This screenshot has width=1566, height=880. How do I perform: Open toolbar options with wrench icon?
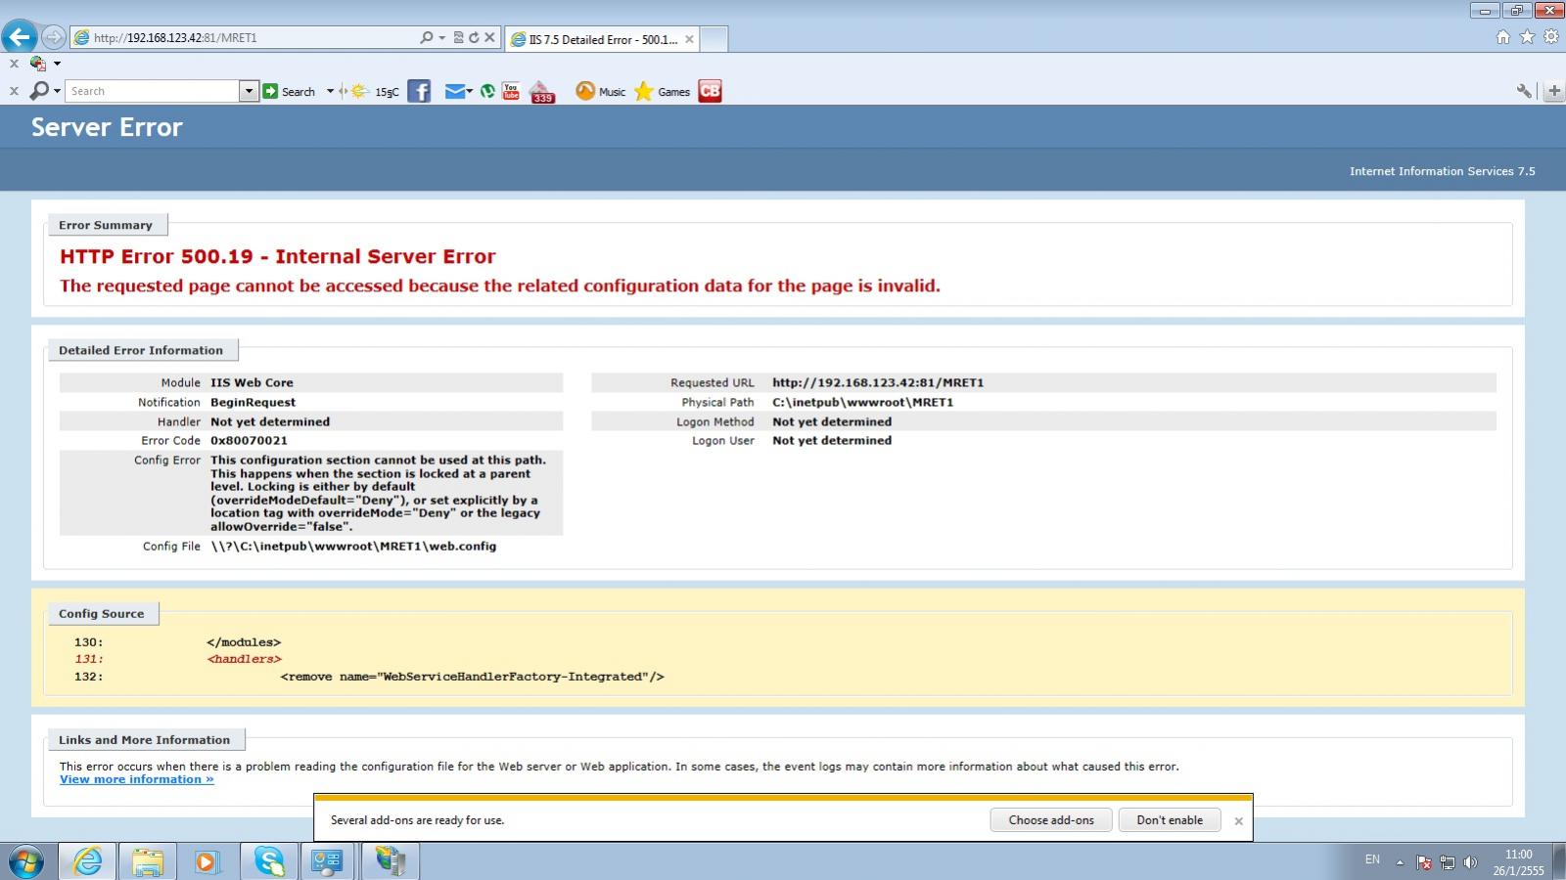(1525, 91)
